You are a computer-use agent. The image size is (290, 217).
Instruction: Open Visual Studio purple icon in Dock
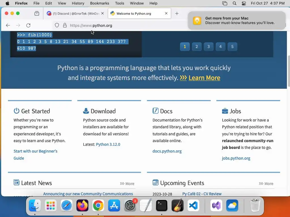coord(216,205)
